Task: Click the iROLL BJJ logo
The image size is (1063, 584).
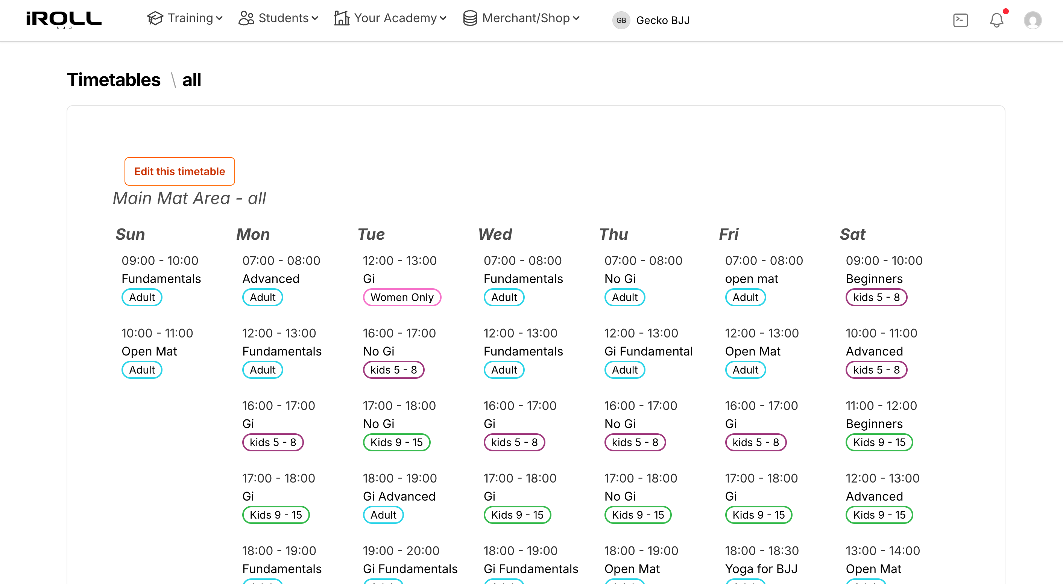Action: pyautogui.click(x=64, y=20)
